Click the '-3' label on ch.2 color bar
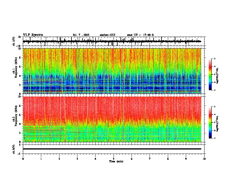230x178 pixels. [214, 107]
